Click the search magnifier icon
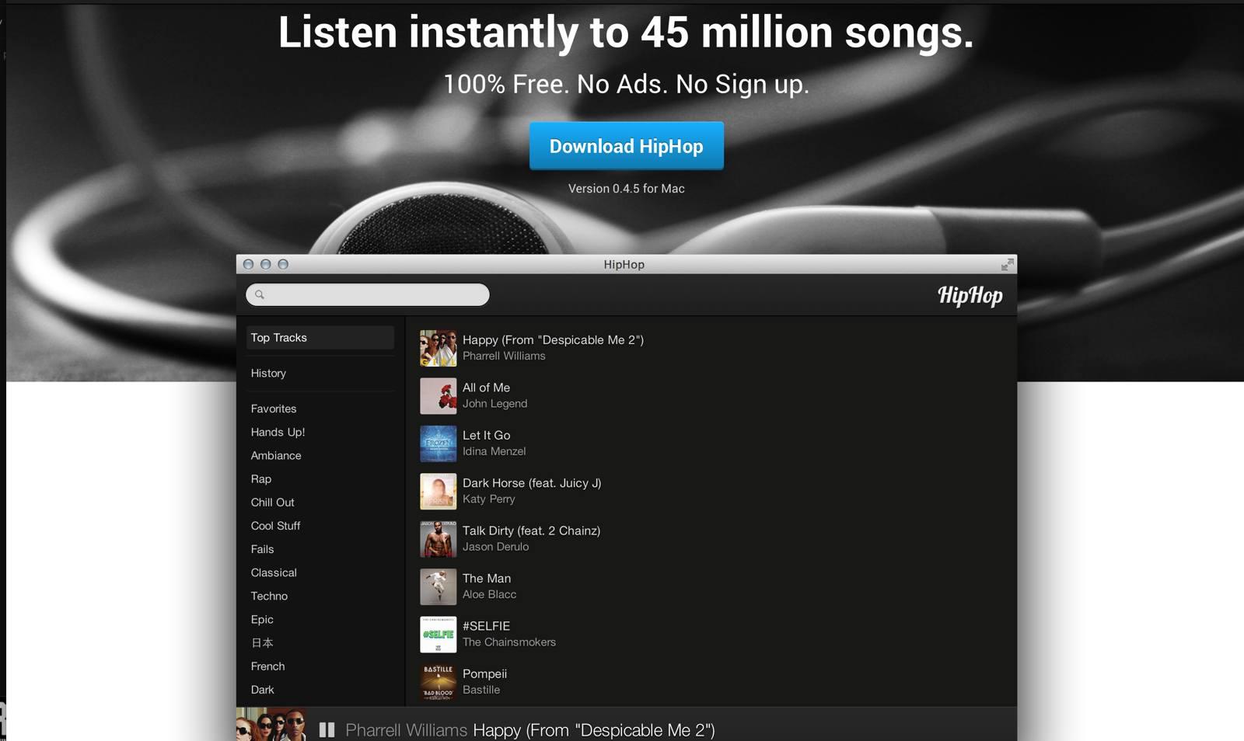The width and height of the screenshot is (1244, 741). (260, 294)
